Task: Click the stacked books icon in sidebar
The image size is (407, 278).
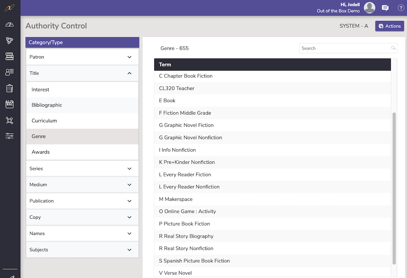Action: 10,56
